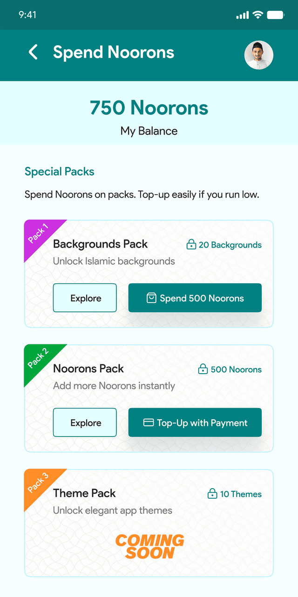Open the profile avatar picture
The image size is (298, 597).
[x=259, y=55]
